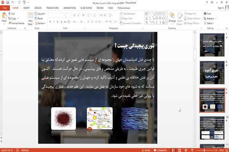Switch to the TRANSITIONS tab

coord(52,8)
